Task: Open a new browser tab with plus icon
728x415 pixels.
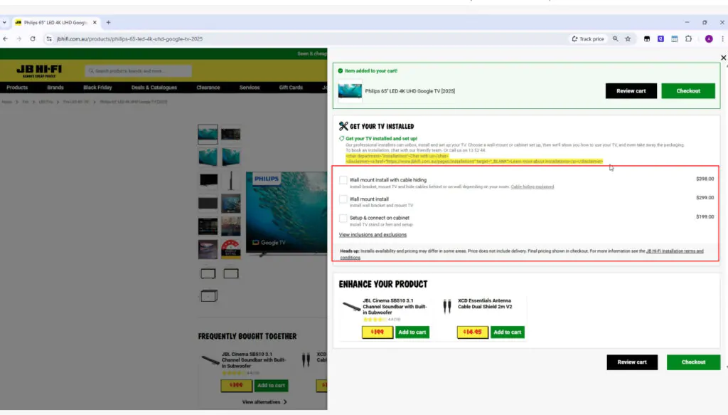Action: [108, 23]
